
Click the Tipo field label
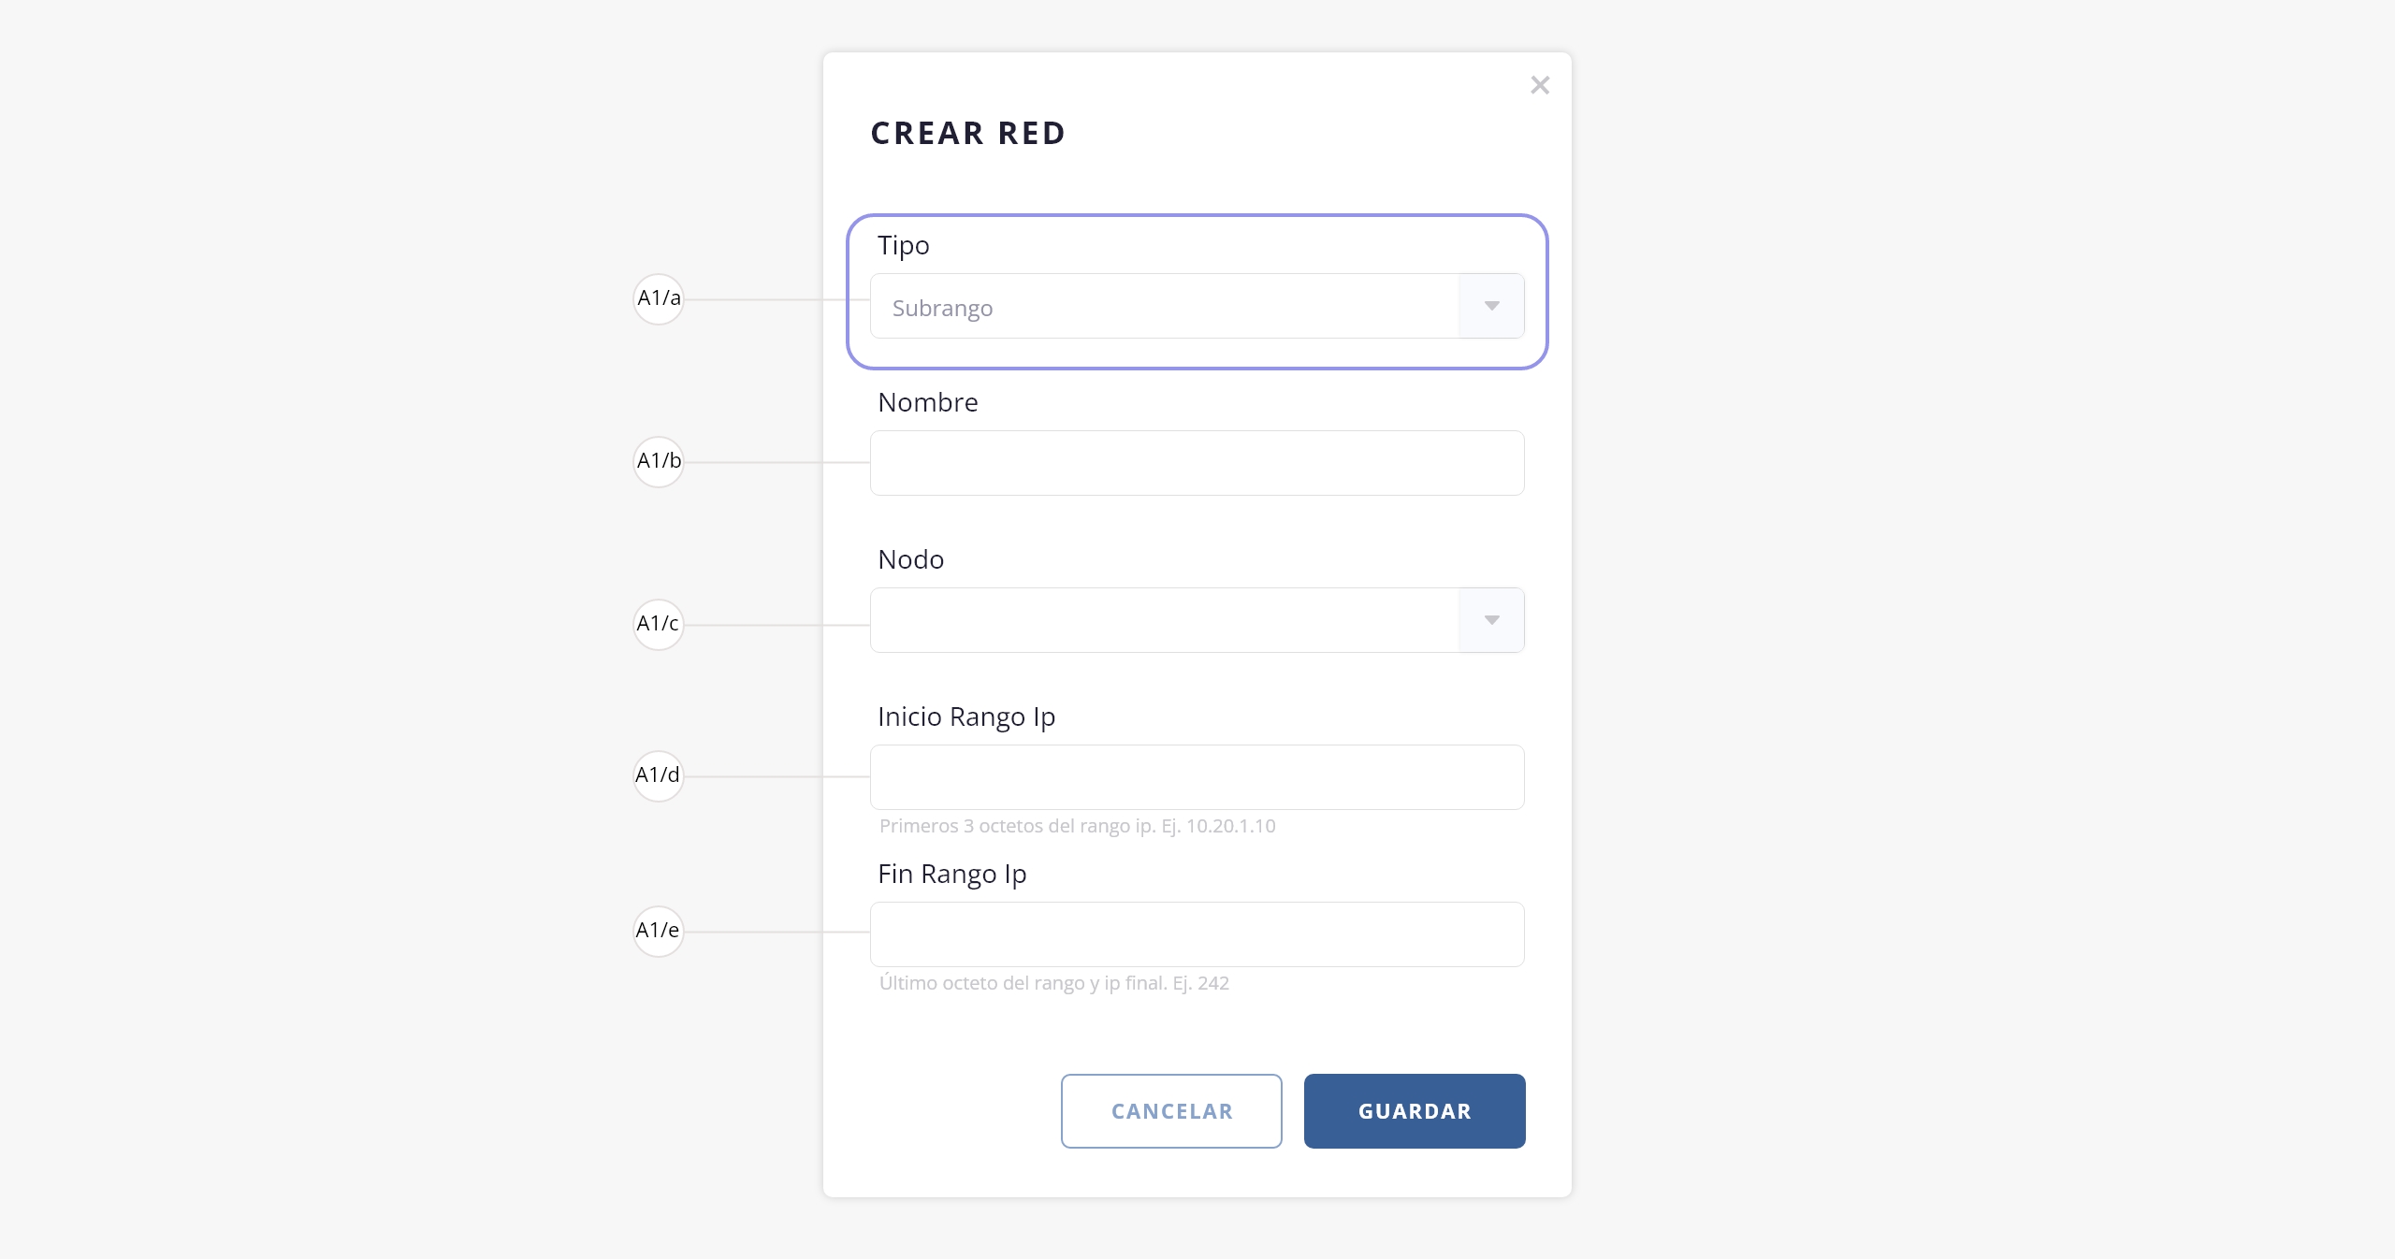point(904,246)
